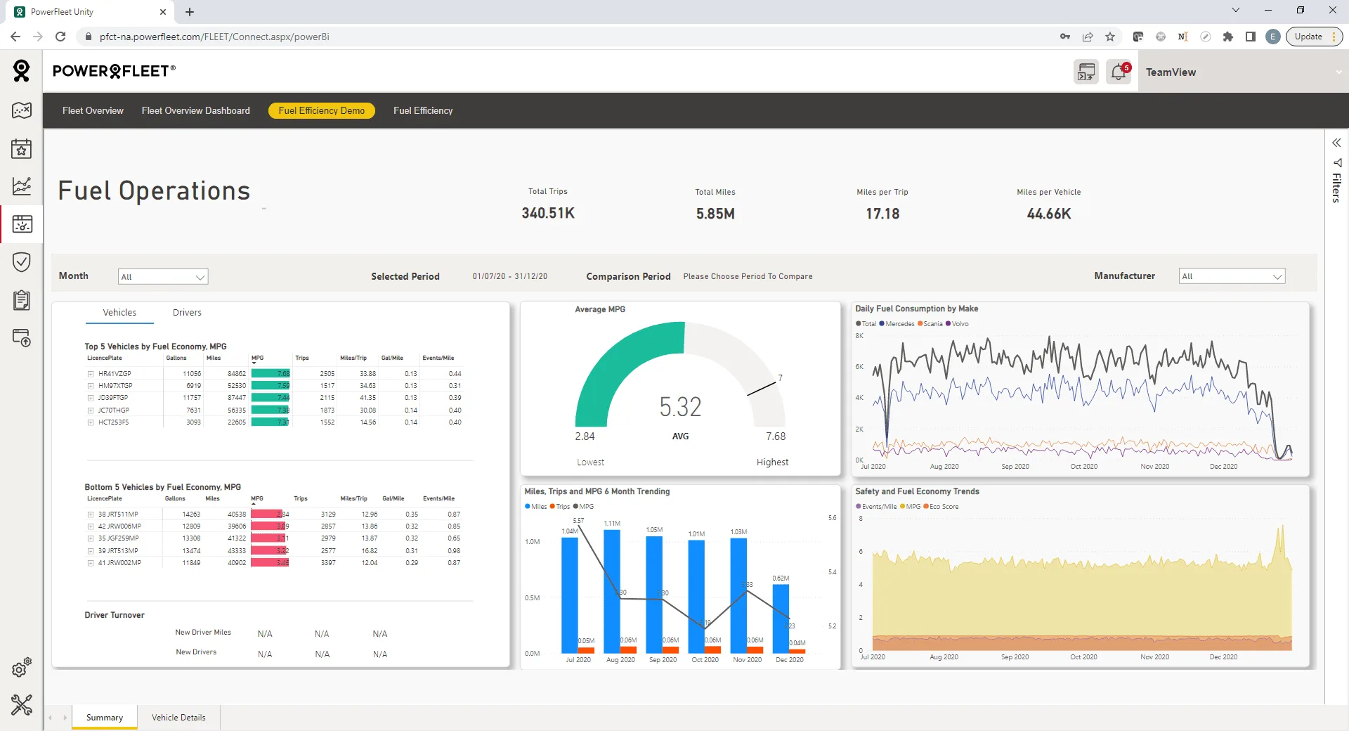
Task: Click the shield checkmark sidebar icon
Action: tap(22, 262)
